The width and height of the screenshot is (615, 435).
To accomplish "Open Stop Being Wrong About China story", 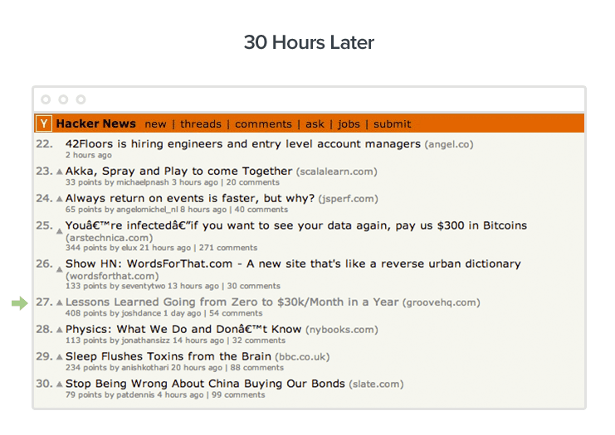I will tap(205, 384).
